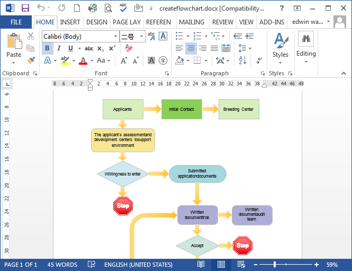Open the INSERT ribbon tab
This screenshot has height=271, width=352.
pyautogui.click(x=70, y=22)
